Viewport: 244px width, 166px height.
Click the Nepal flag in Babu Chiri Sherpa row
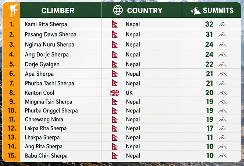click(x=115, y=156)
